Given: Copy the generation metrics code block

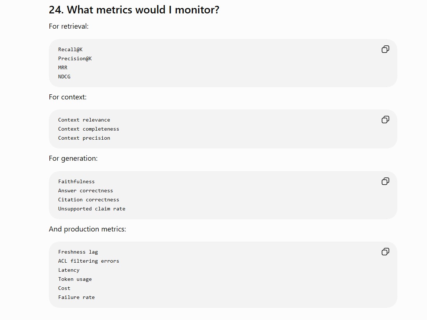Looking at the screenshot, I should point(385,181).
